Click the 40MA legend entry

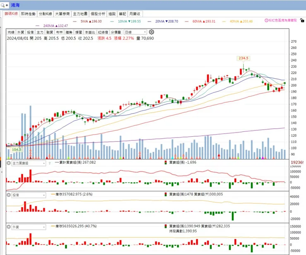point(237,21)
